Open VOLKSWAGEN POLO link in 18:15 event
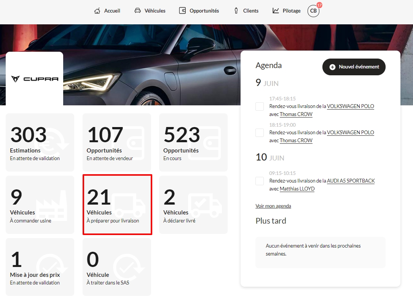This screenshot has width=413, height=305. point(350,133)
